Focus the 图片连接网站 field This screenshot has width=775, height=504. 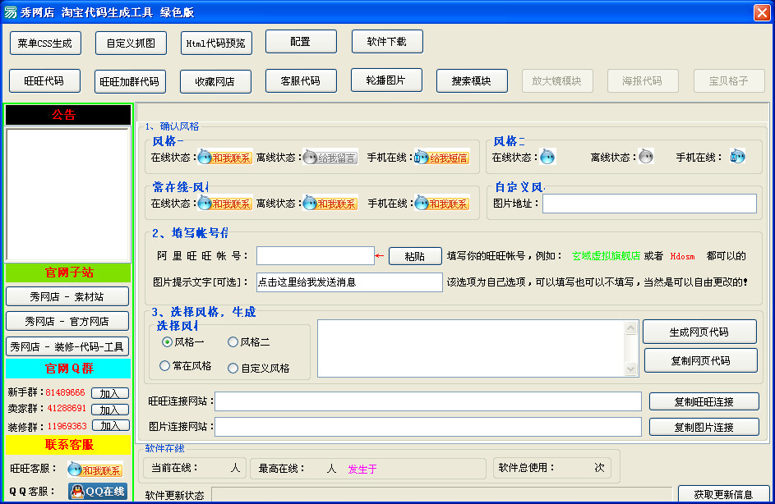[428, 427]
